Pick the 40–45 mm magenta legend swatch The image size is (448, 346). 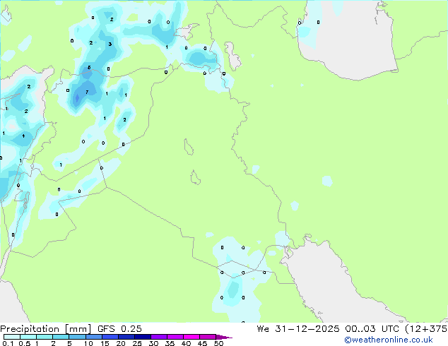pyautogui.click(x=191, y=337)
